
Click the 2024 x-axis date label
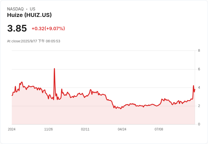point(12,129)
